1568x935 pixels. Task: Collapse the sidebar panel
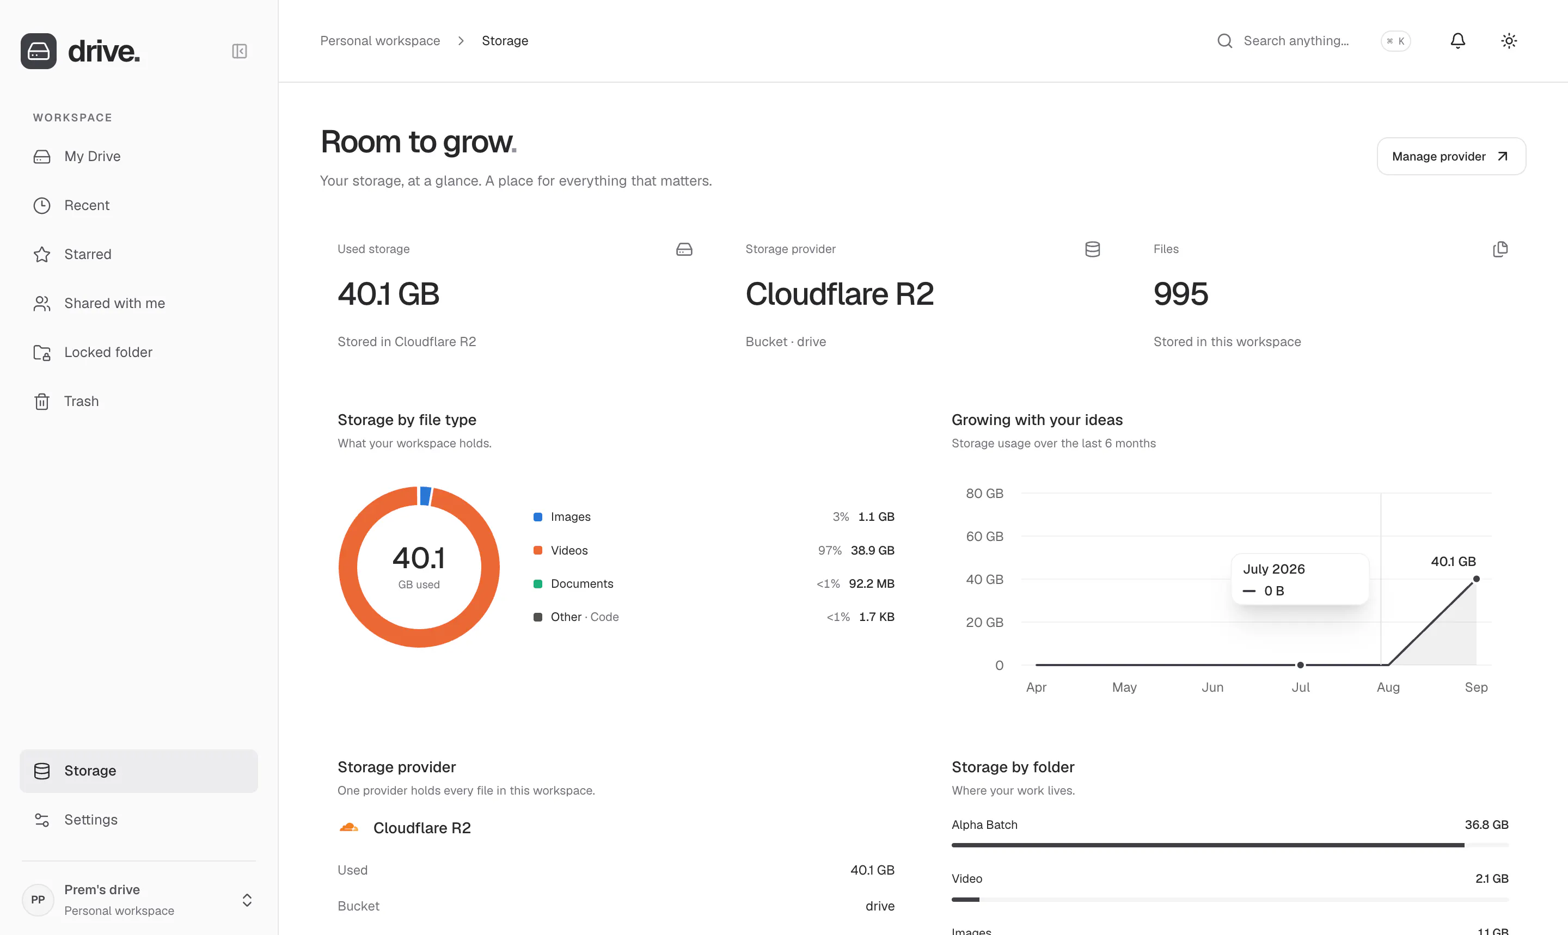240,51
